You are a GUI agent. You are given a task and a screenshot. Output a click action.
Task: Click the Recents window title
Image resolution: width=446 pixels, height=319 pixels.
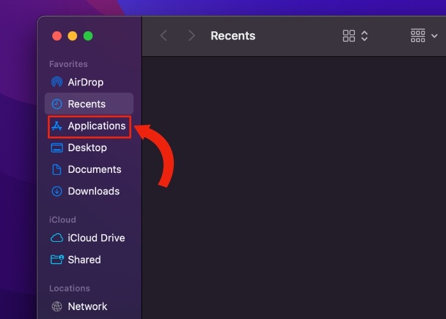(x=233, y=36)
